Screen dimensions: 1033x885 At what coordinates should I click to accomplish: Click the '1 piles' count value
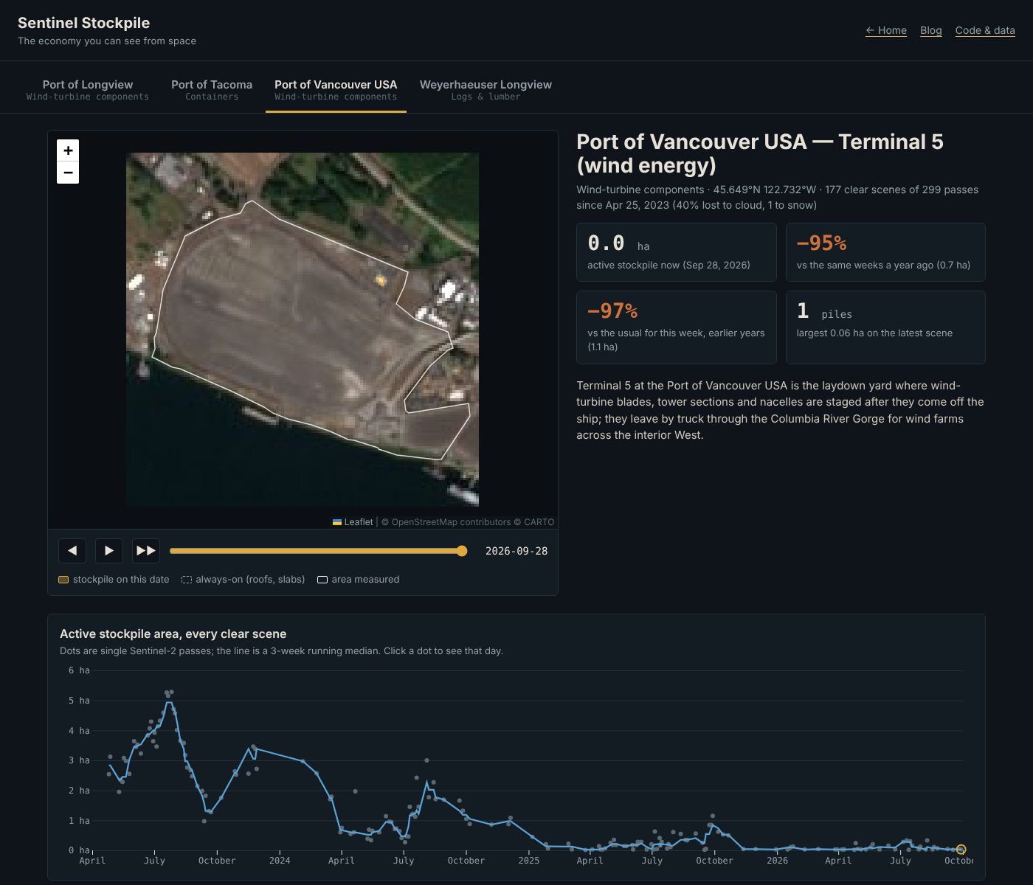tap(824, 311)
